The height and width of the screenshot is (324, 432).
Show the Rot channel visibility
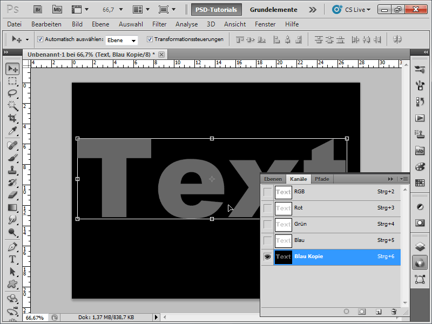(267, 208)
